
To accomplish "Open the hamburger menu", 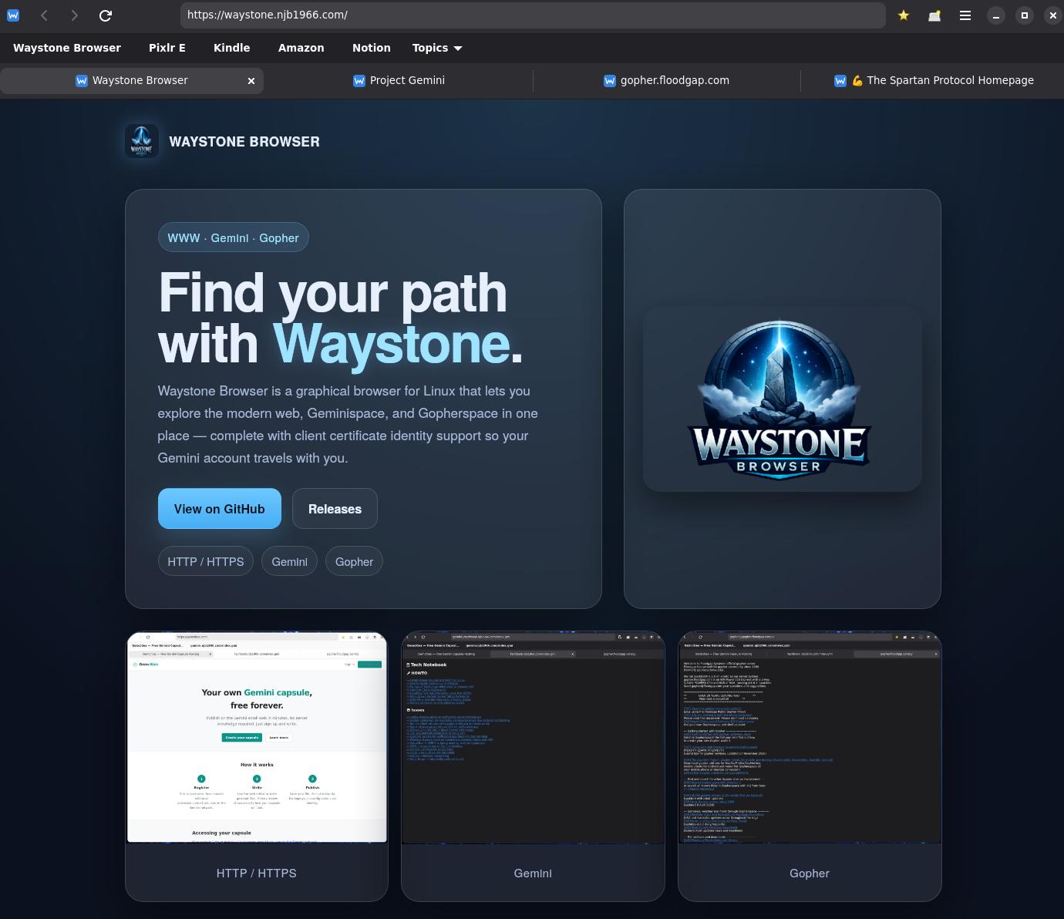I will pyautogui.click(x=965, y=15).
